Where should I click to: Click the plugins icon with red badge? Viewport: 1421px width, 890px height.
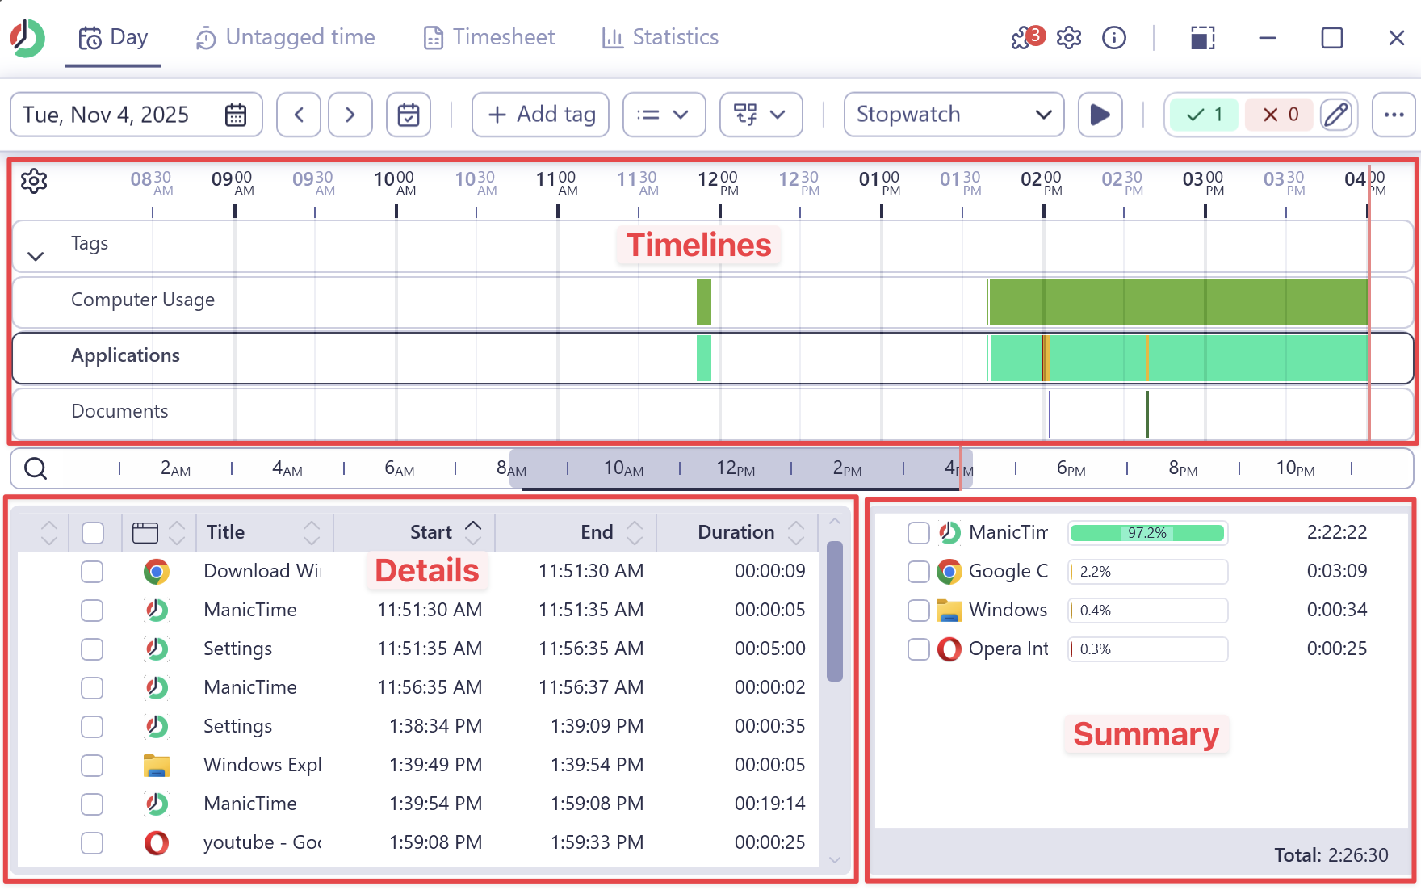point(1025,38)
